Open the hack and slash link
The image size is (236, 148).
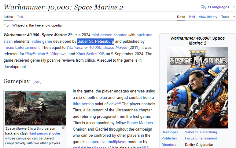click(x=144, y=35)
